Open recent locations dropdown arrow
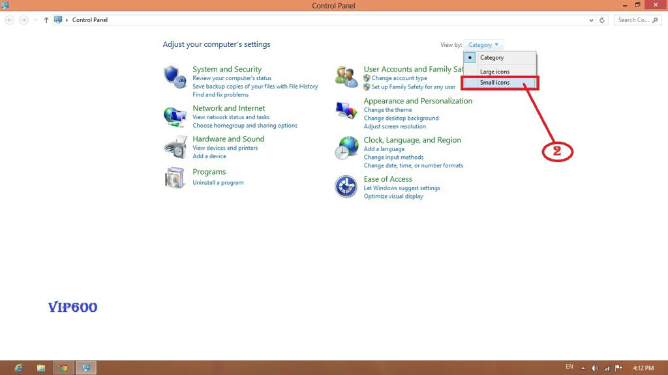 [35, 20]
